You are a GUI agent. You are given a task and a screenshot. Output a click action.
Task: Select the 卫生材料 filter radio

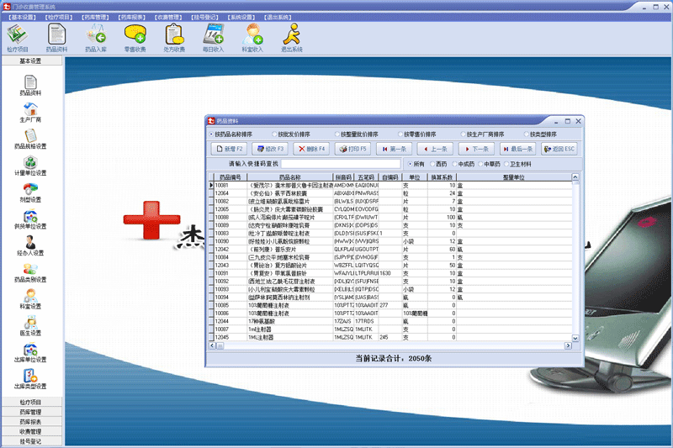pyautogui.click(x=517, y=164)
